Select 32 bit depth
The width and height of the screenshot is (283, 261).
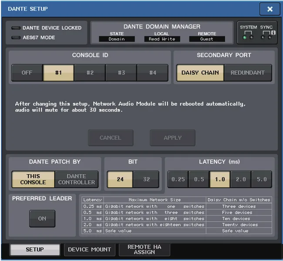[x=146, y=179]
